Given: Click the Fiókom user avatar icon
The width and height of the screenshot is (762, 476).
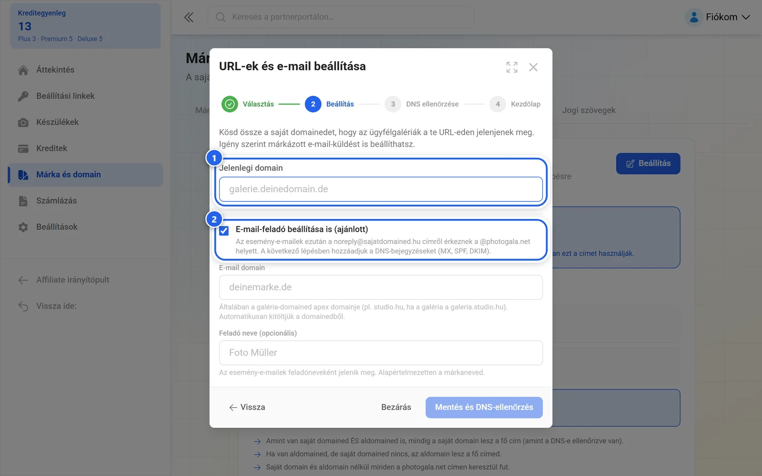Looking at the screenshot, I should [694, 17].
